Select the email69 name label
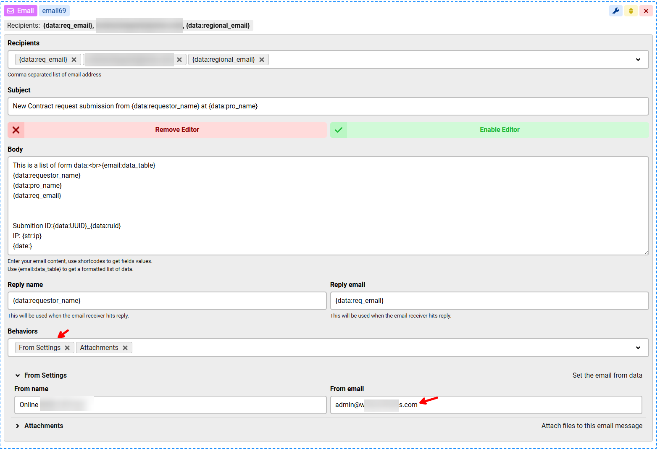 coord(54,11)
